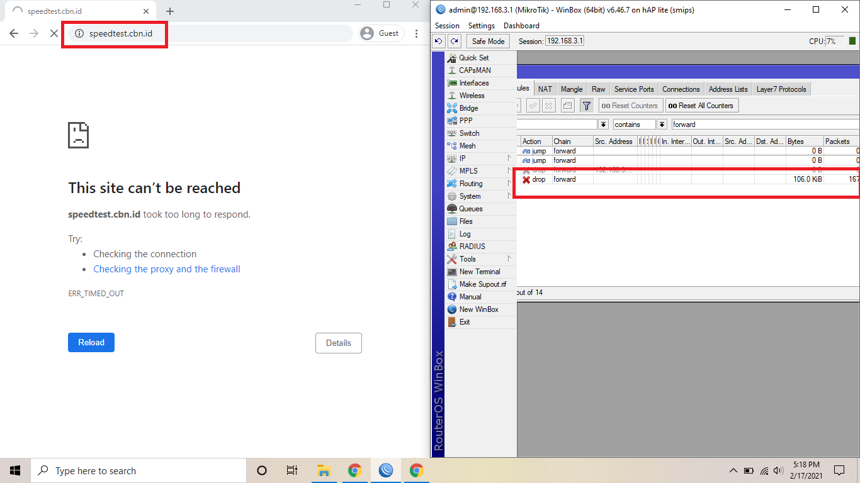This screenshot has width=860, height=483.
Task: Expand the MPLS submenu arrow
Action: click(510, 170)
